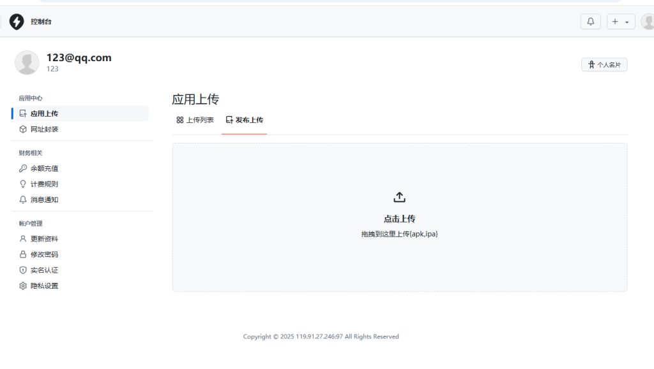Viewport: 654px width, 369px height.
Task: Click the lightning logo in top bar
Action: 18,21
